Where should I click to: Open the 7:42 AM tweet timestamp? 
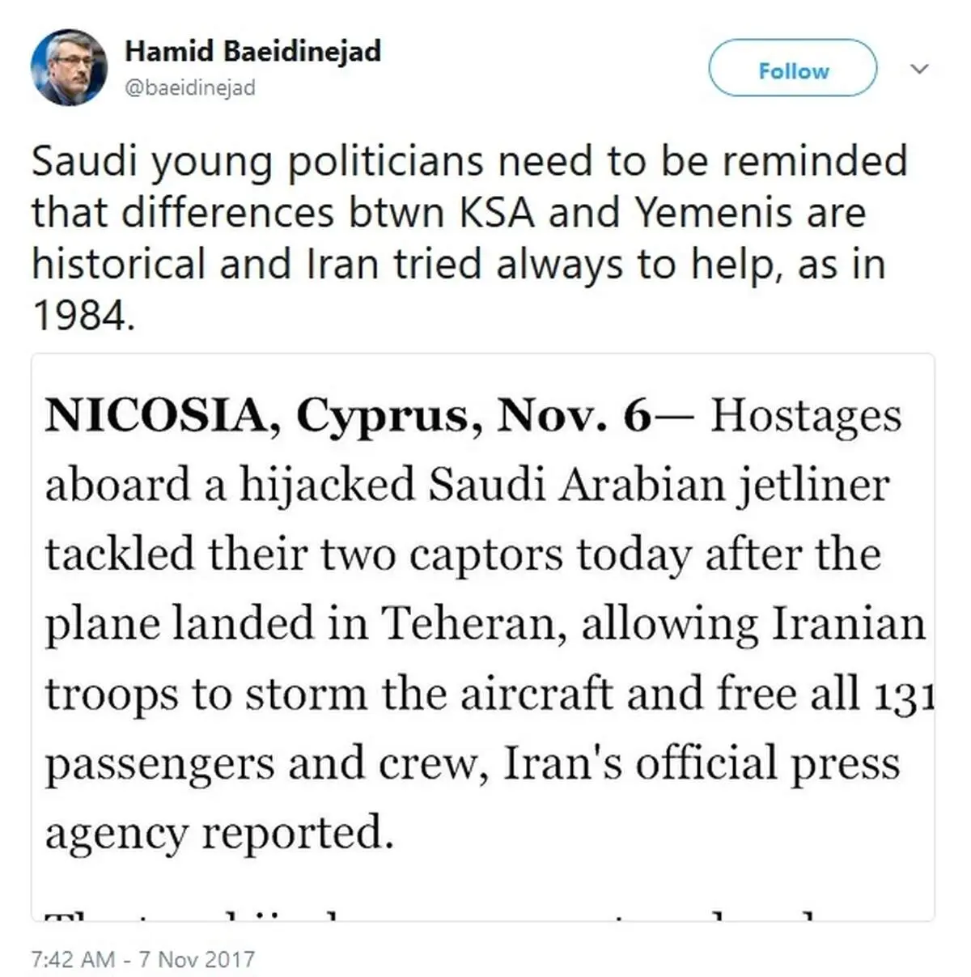point(73,959)
